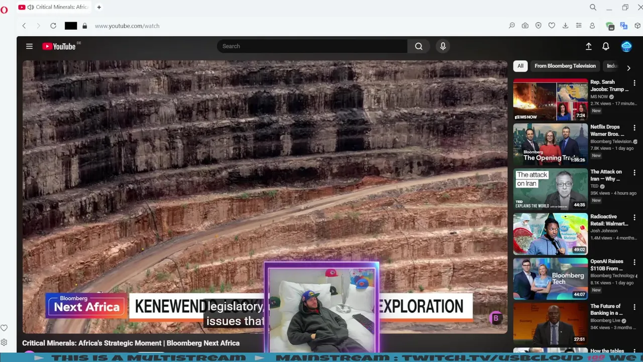Open the page zoom-out magnifier icon

click(512, 26)
